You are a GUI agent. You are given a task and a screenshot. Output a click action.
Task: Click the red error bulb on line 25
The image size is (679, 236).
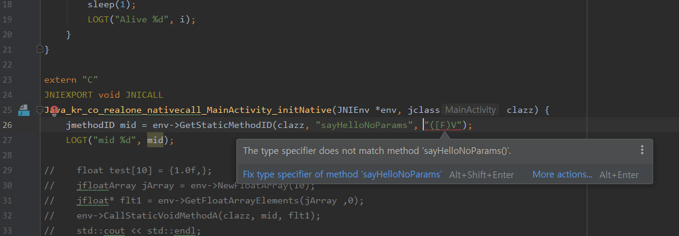click(x=54, y=110)
